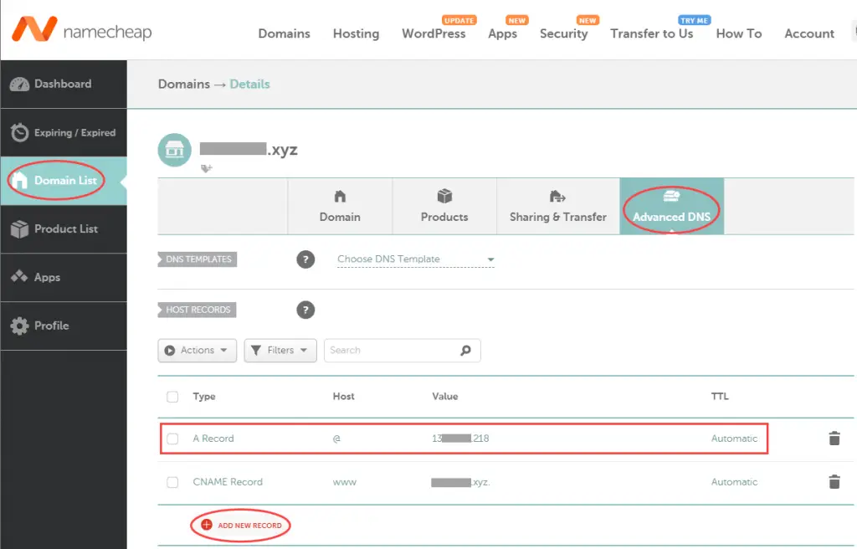Click the plus icon of Add New Record
Screen dimensions: 857x549
click(207, 525)
